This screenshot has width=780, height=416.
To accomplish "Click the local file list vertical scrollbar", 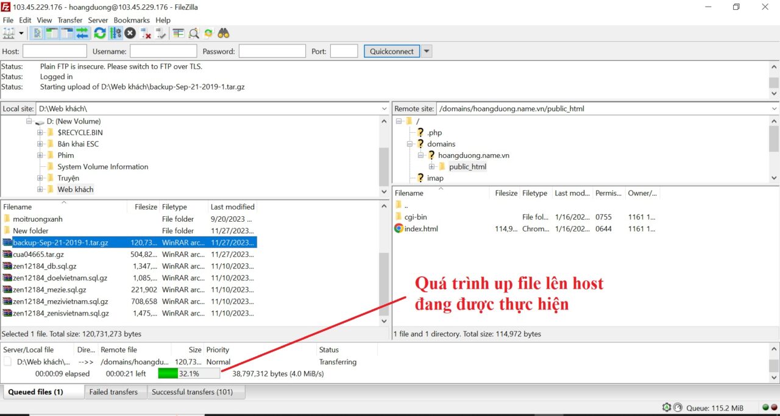I will (384, 264).
